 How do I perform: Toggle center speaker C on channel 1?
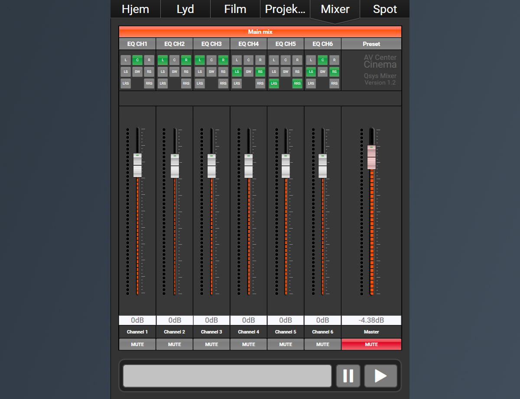click(137, 60)
